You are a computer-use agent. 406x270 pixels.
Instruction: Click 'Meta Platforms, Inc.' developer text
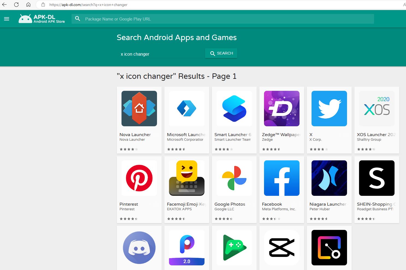click(x=279, y=209)
